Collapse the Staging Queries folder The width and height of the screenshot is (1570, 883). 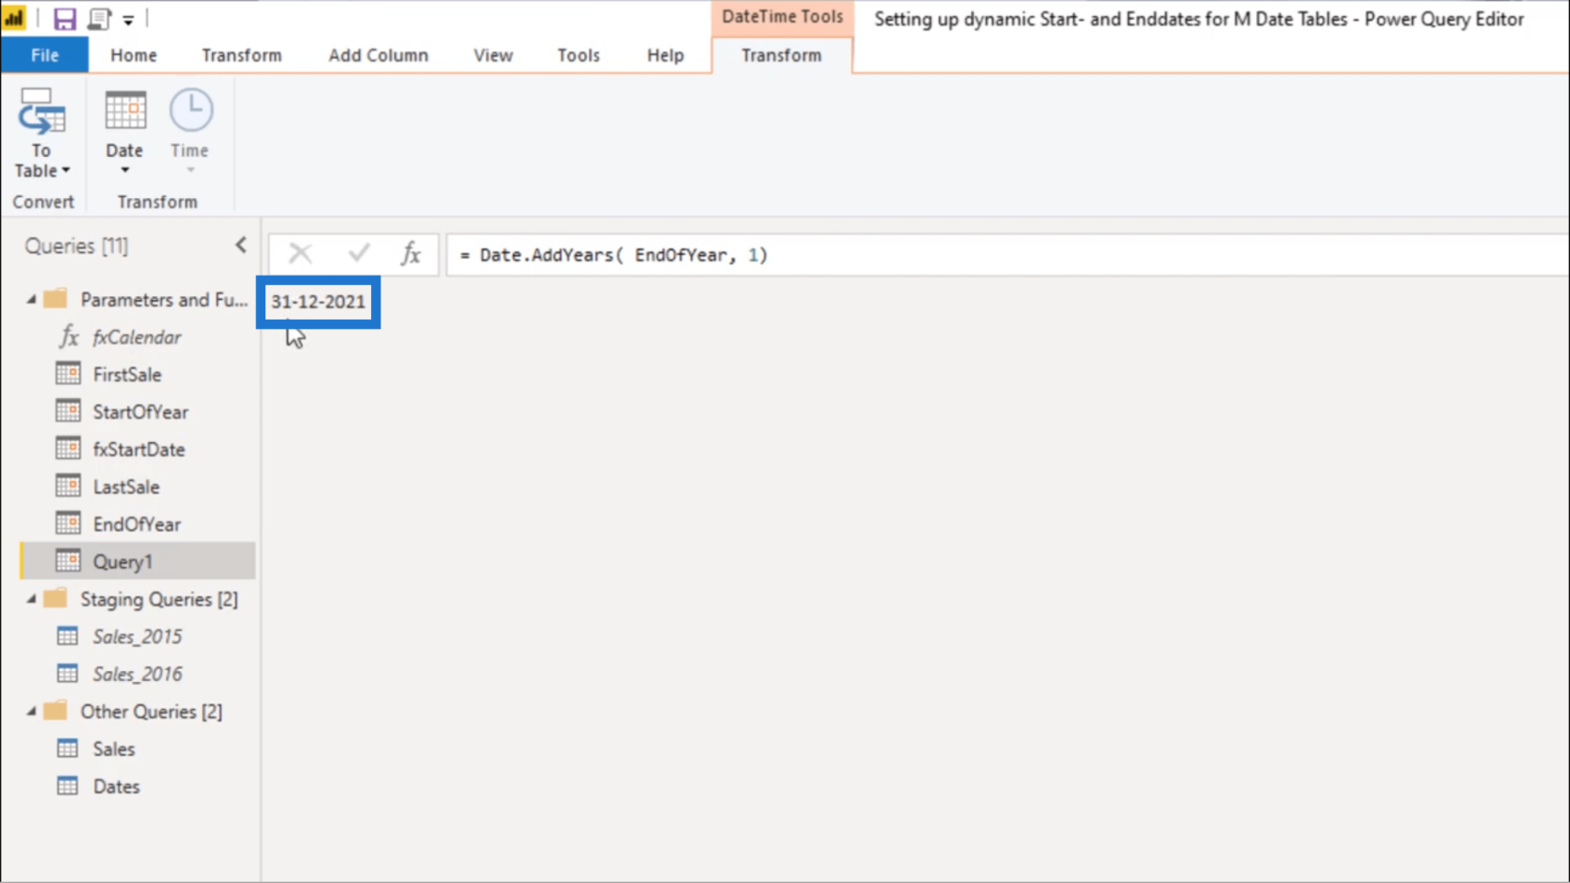coord(31,599)
